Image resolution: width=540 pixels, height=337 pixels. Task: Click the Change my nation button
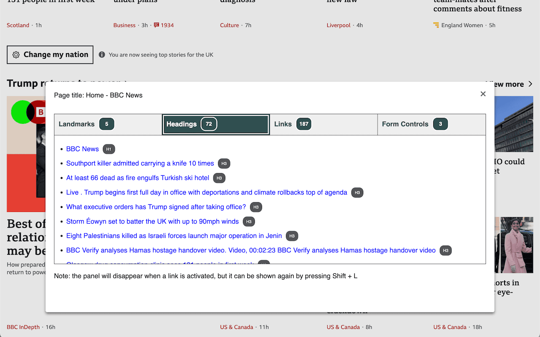50,55
